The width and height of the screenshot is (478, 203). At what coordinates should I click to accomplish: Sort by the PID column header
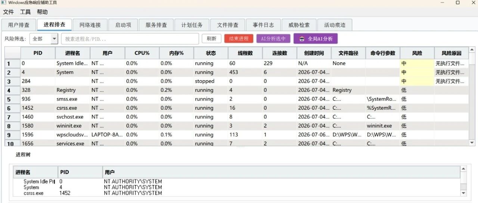[38, 53]
